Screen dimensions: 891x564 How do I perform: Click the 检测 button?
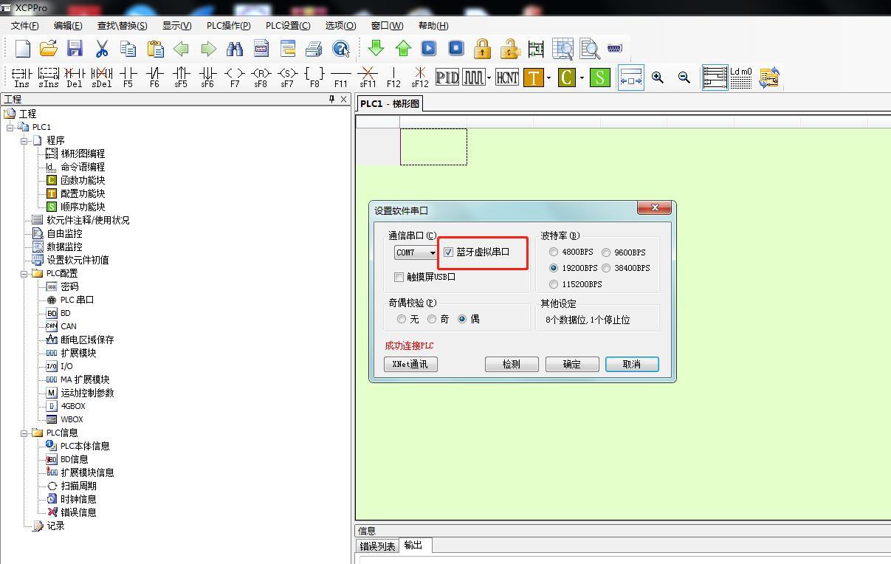(511, 364)
